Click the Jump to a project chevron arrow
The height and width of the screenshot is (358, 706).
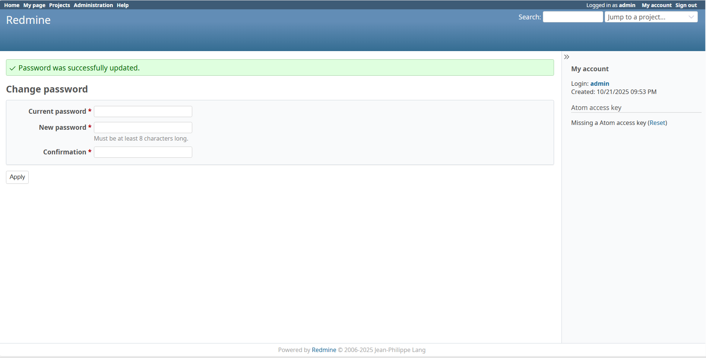point(691,17)
